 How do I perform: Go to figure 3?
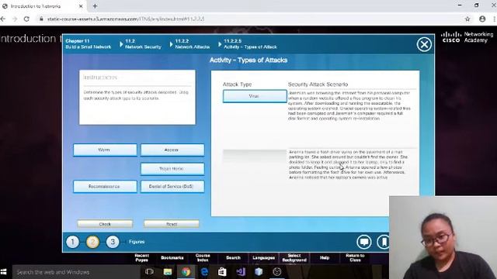coord(113,242)
